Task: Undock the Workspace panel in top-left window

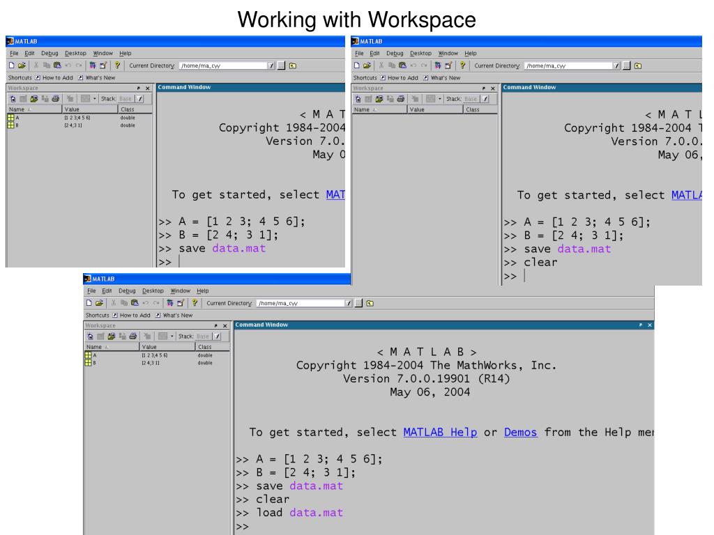Action: [139, 88]
